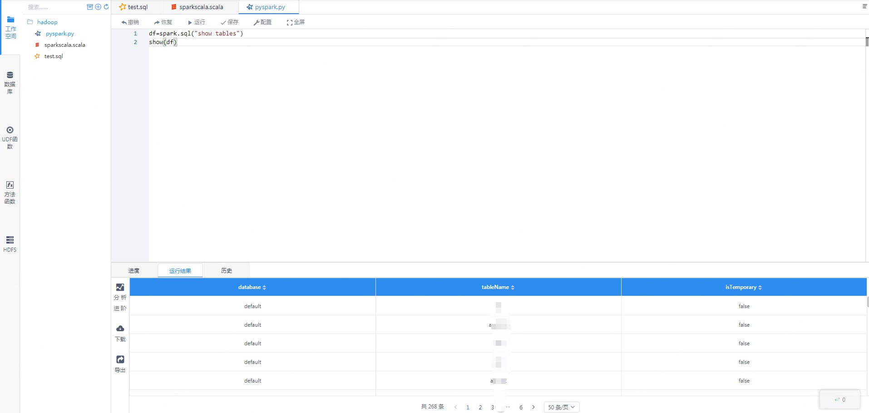This screenshot has width=869, height=413.
Task: Sort results by database column
Action: tap(264, 288)
